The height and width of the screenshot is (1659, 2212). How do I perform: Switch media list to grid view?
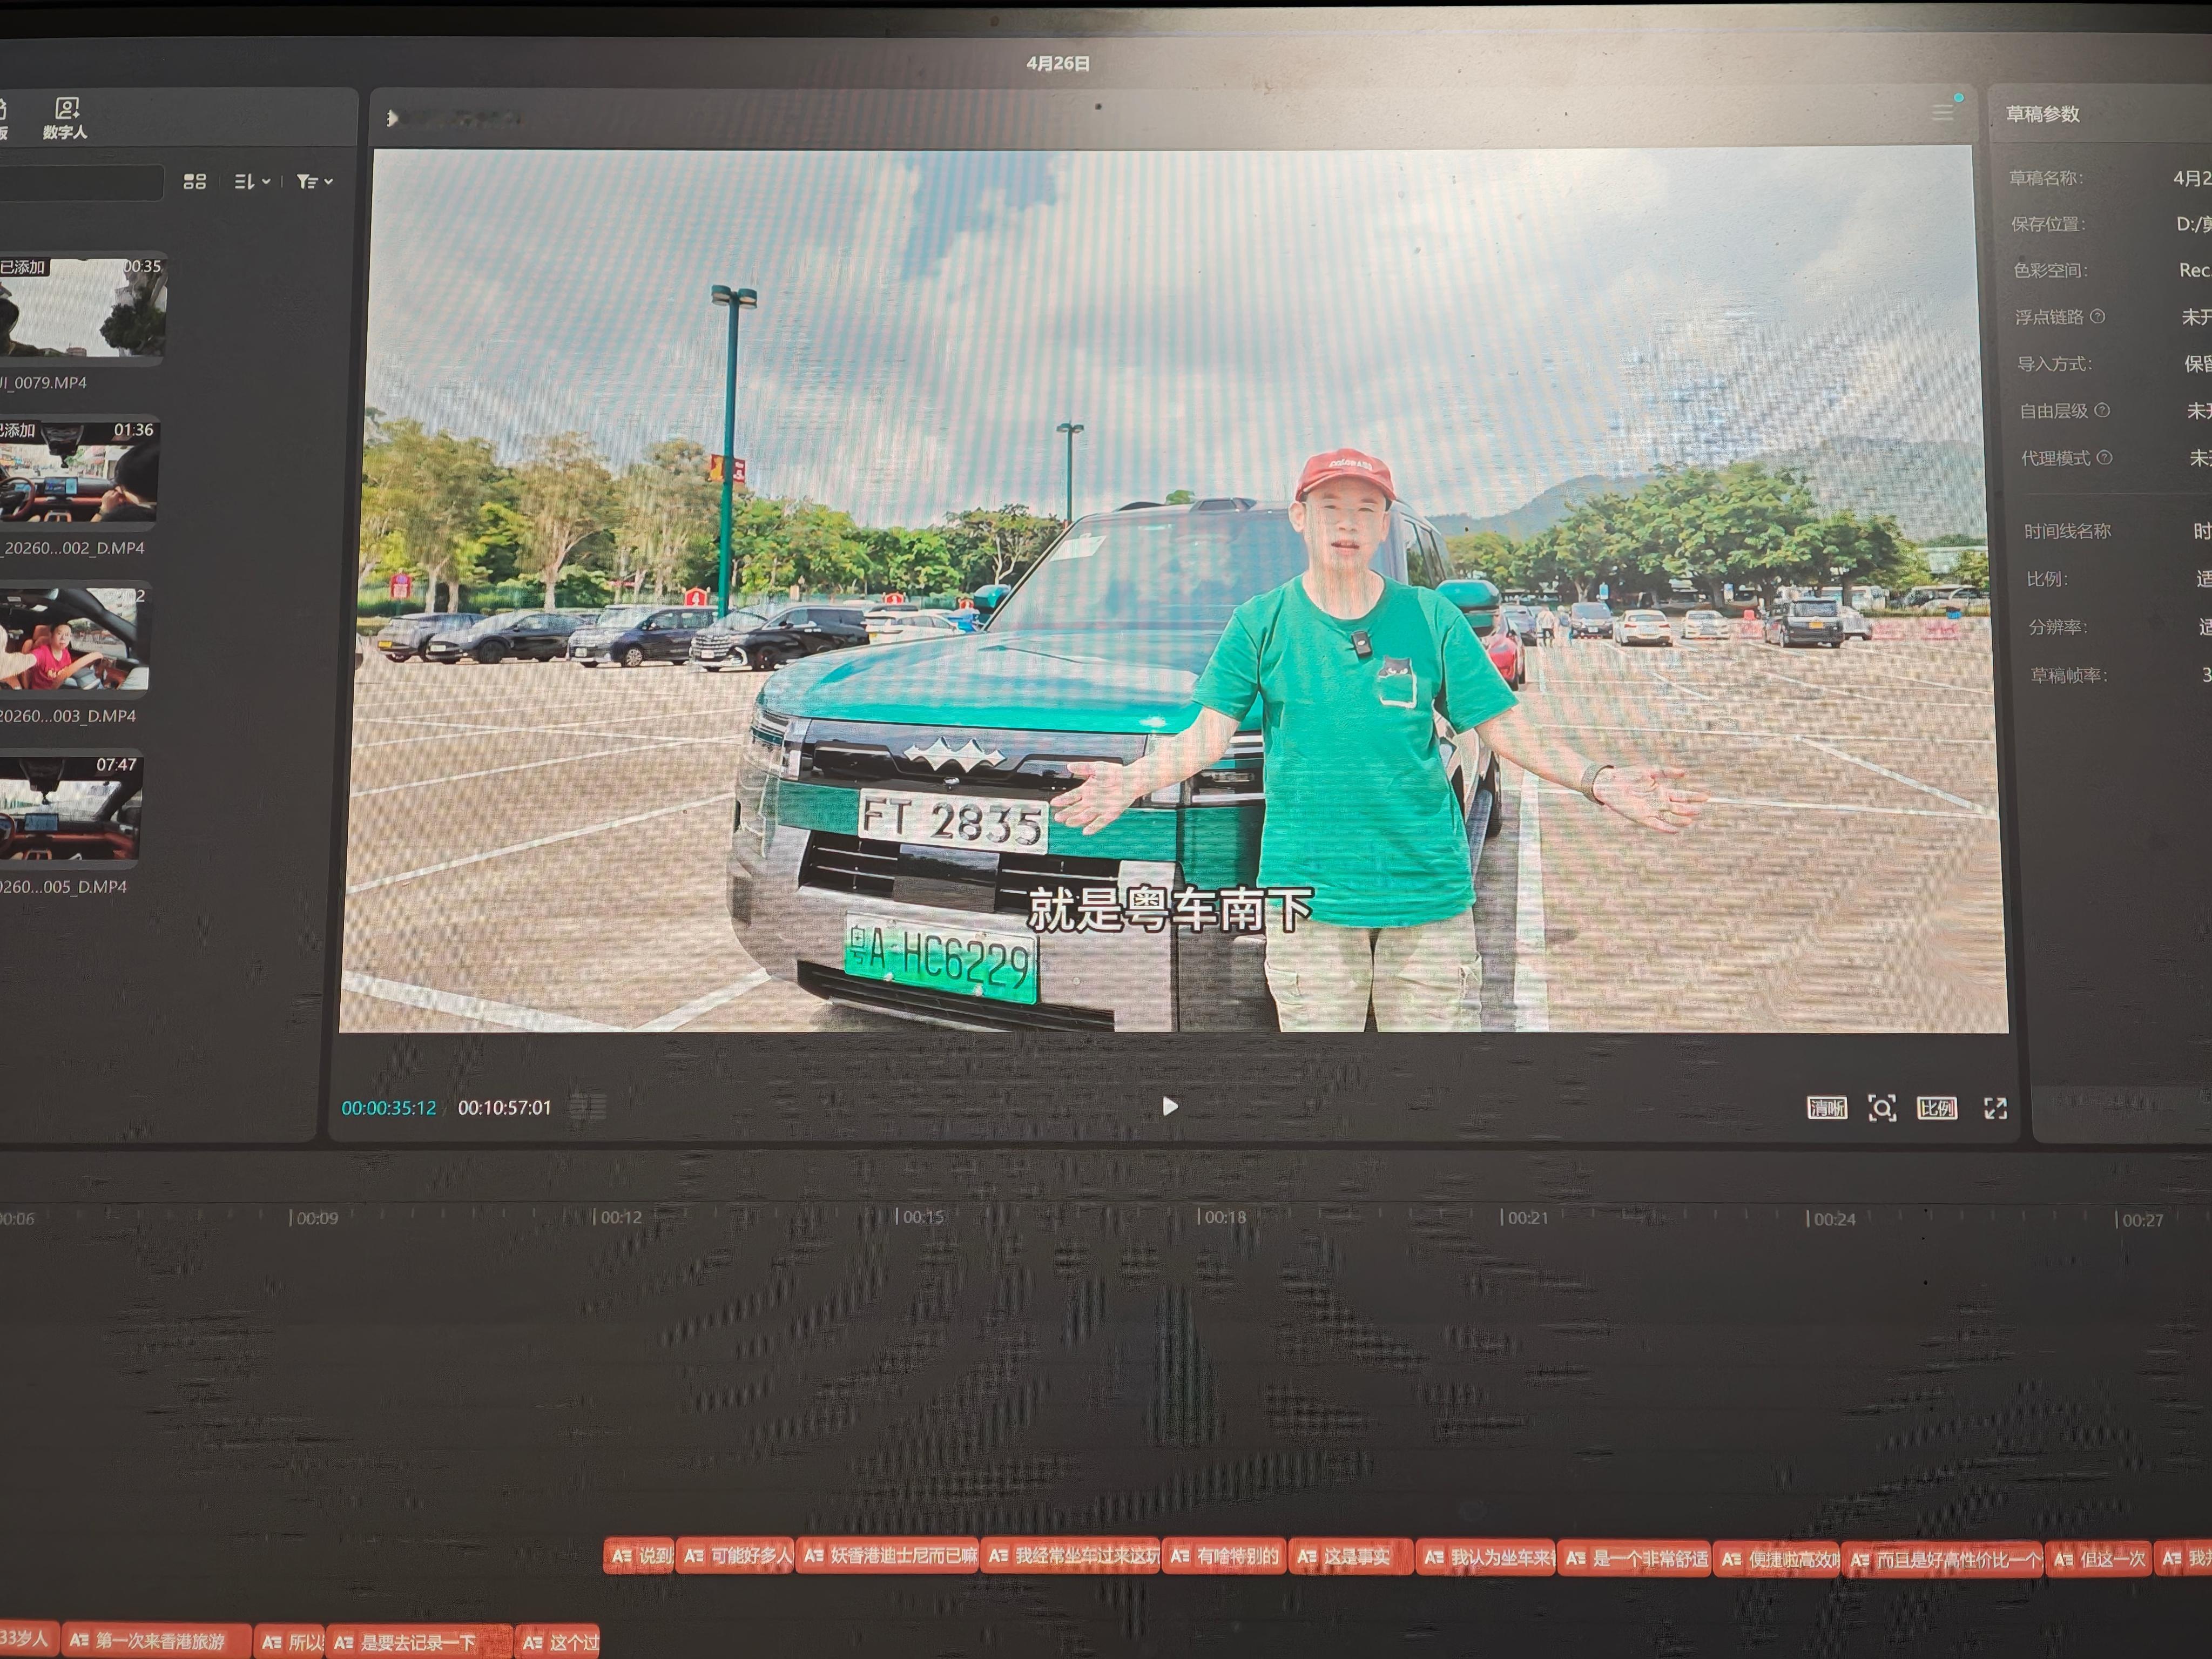195,181
